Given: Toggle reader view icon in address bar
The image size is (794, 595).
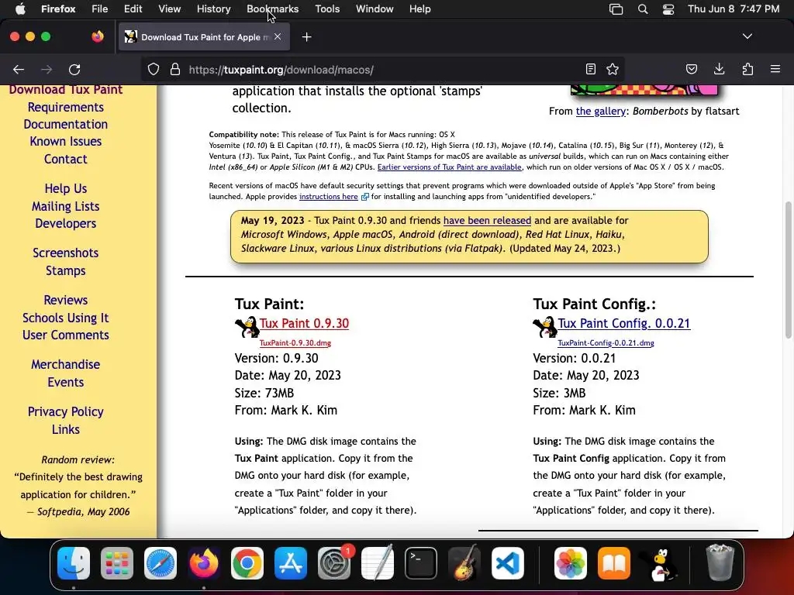Looking at the screenshot, I should 590,69.
